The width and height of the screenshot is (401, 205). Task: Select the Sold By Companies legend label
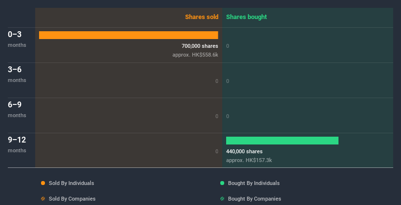pyautogui.click(x=72, y=199)
